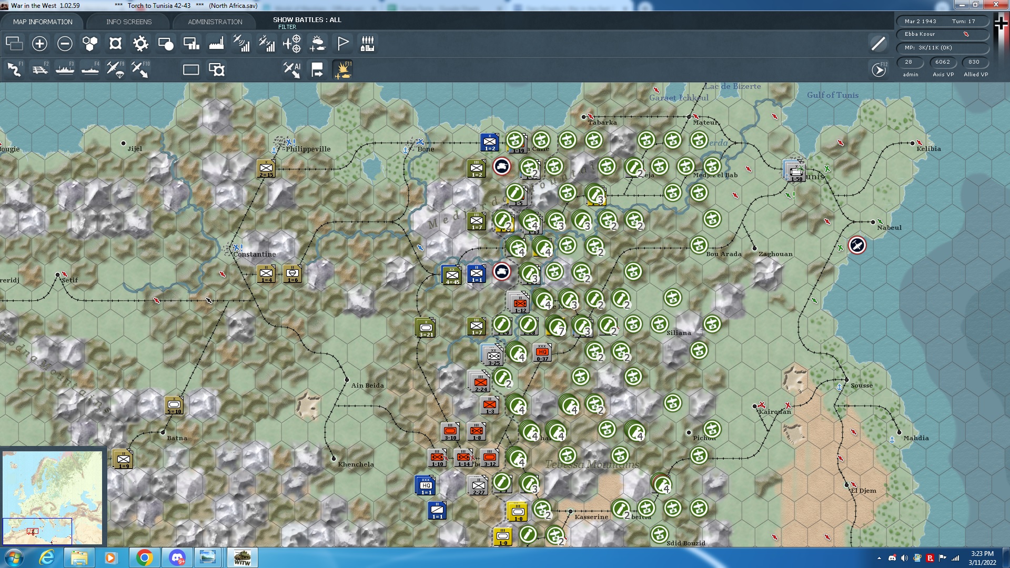Switch to the INFO SCREENS tab
The image size is (1010, 568).
tap(128, 22)
